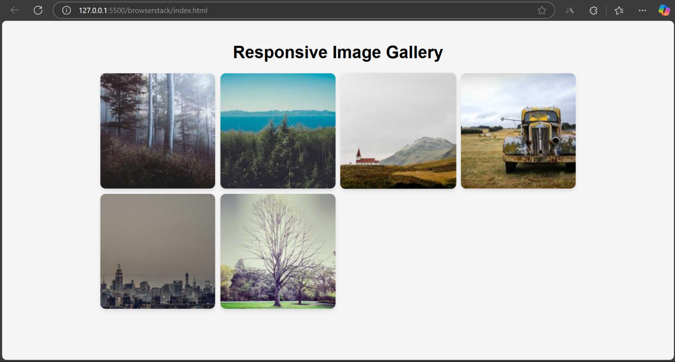Toggle the favorite star in the address bar
675x362 pixels.
pos(542,10)
